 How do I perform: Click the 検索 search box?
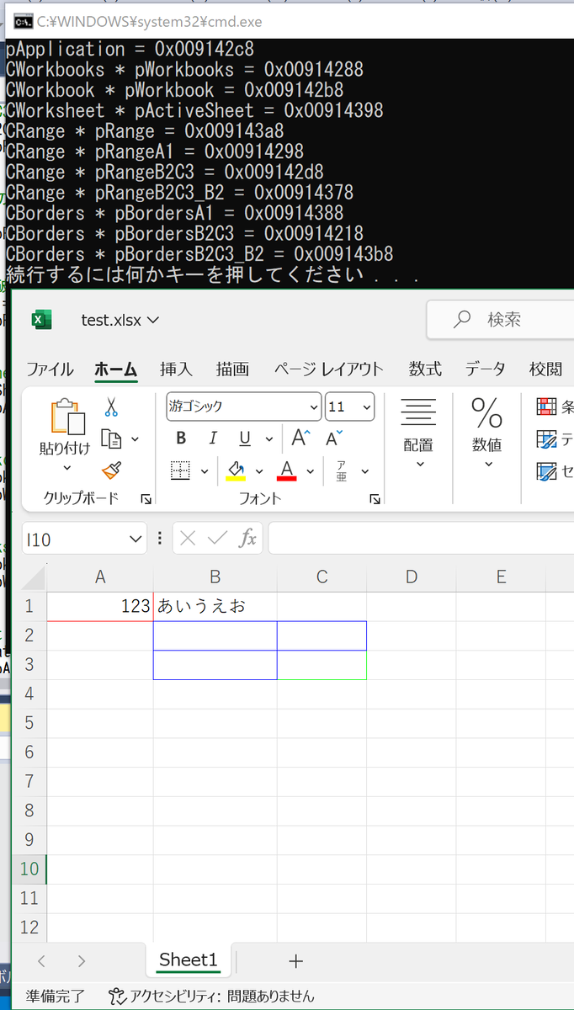tap(501, 319)
